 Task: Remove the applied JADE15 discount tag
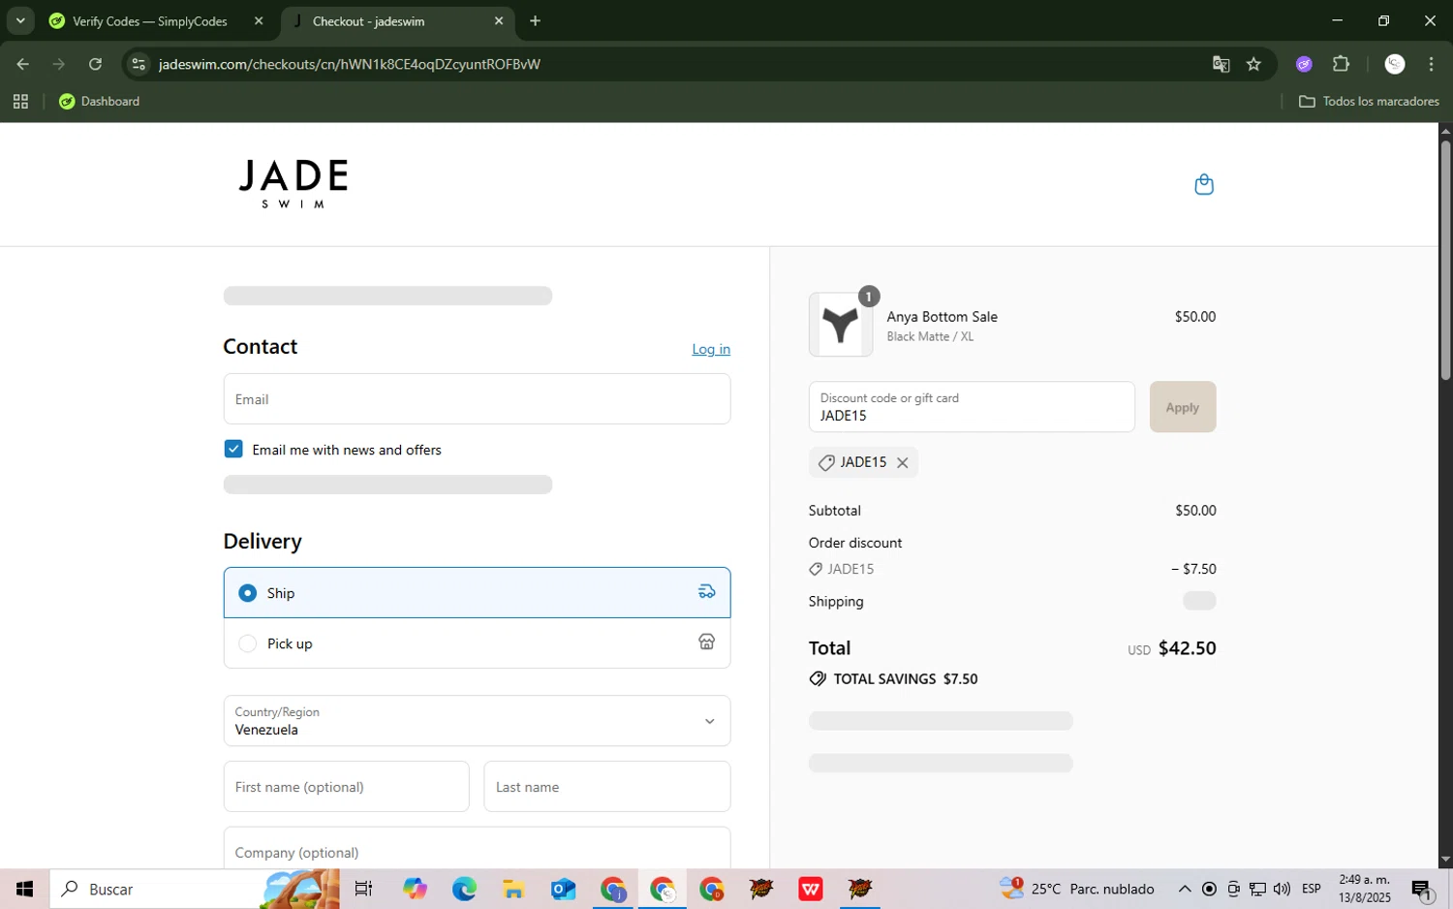point(902,463)
